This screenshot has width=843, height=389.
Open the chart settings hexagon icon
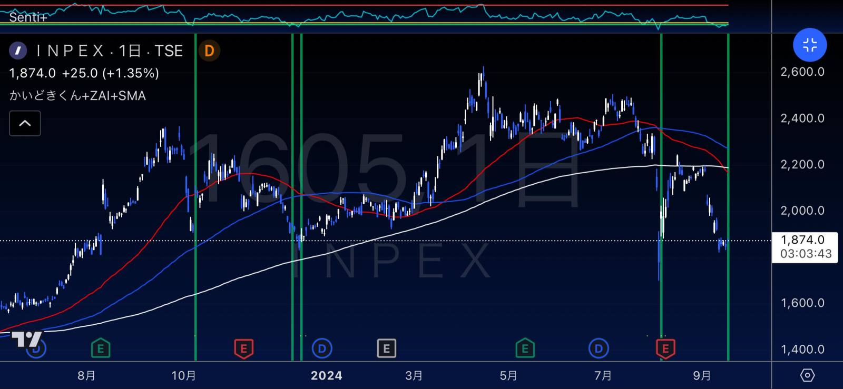click(x=807, y=375)
